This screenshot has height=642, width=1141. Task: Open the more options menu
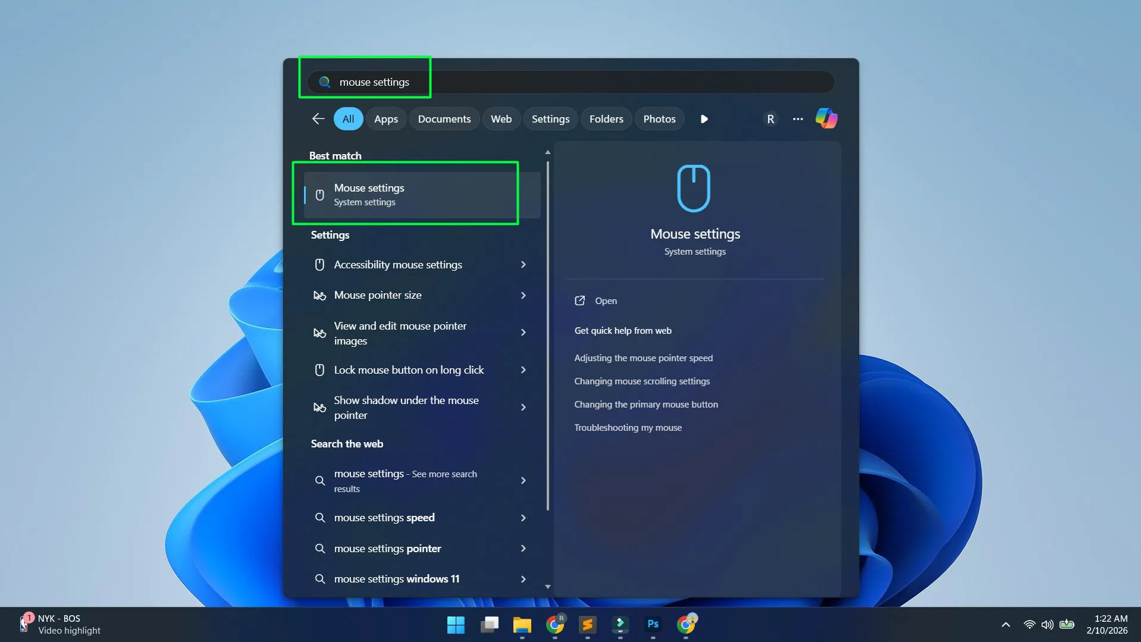tap(797, 118)
